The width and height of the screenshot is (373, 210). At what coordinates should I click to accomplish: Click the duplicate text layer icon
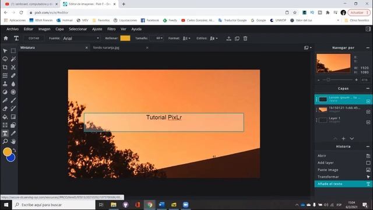(237, 38)
